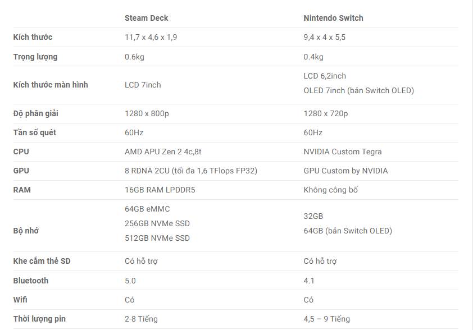Click the Steam Deck column header
The width and height of the screenshot is (473, 330).
pyautogui.click(x=146, y=18)
